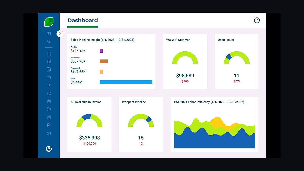Screen dimensions: 304x171
Task: Open the dollar sign sidebar icon
Action: click(x=49, y=34)
